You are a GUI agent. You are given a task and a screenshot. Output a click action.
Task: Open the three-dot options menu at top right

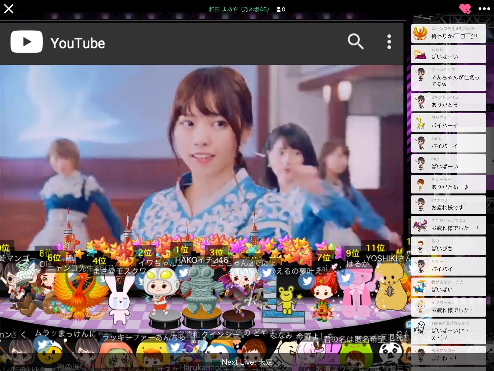pos(484,9)
